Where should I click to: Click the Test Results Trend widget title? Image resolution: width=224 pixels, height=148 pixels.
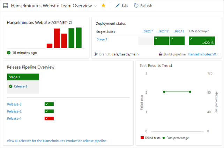coord(156,65)
